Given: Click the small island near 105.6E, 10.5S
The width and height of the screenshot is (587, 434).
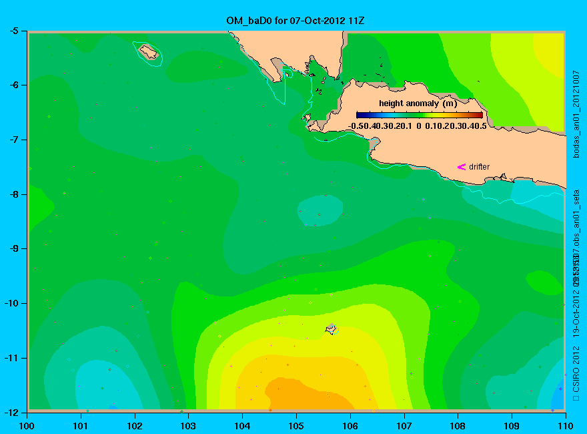Looking at the screenshot, I should click(x=331, y=329).
